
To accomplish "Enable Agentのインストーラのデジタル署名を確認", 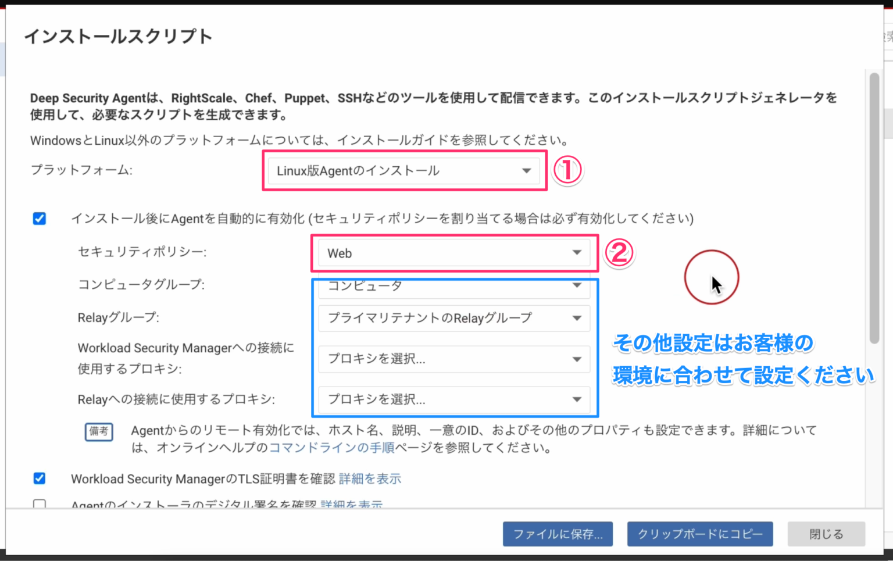I will coord(39,505).
